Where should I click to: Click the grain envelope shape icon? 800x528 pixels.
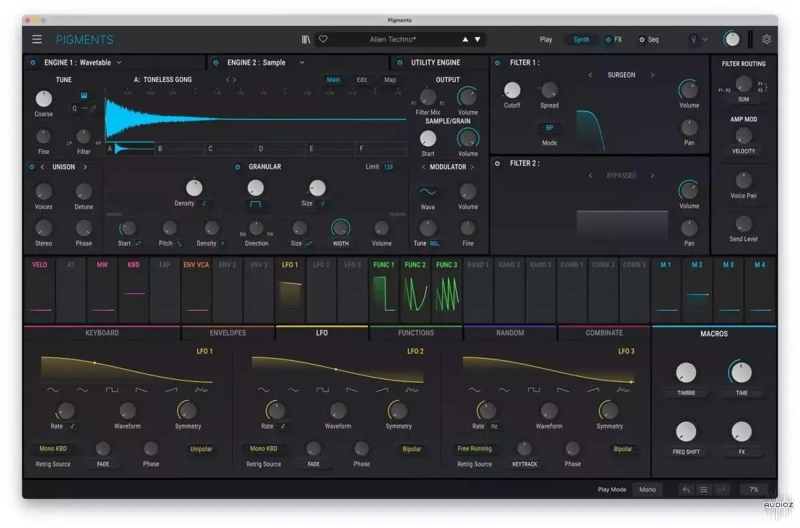pos(255,204)
